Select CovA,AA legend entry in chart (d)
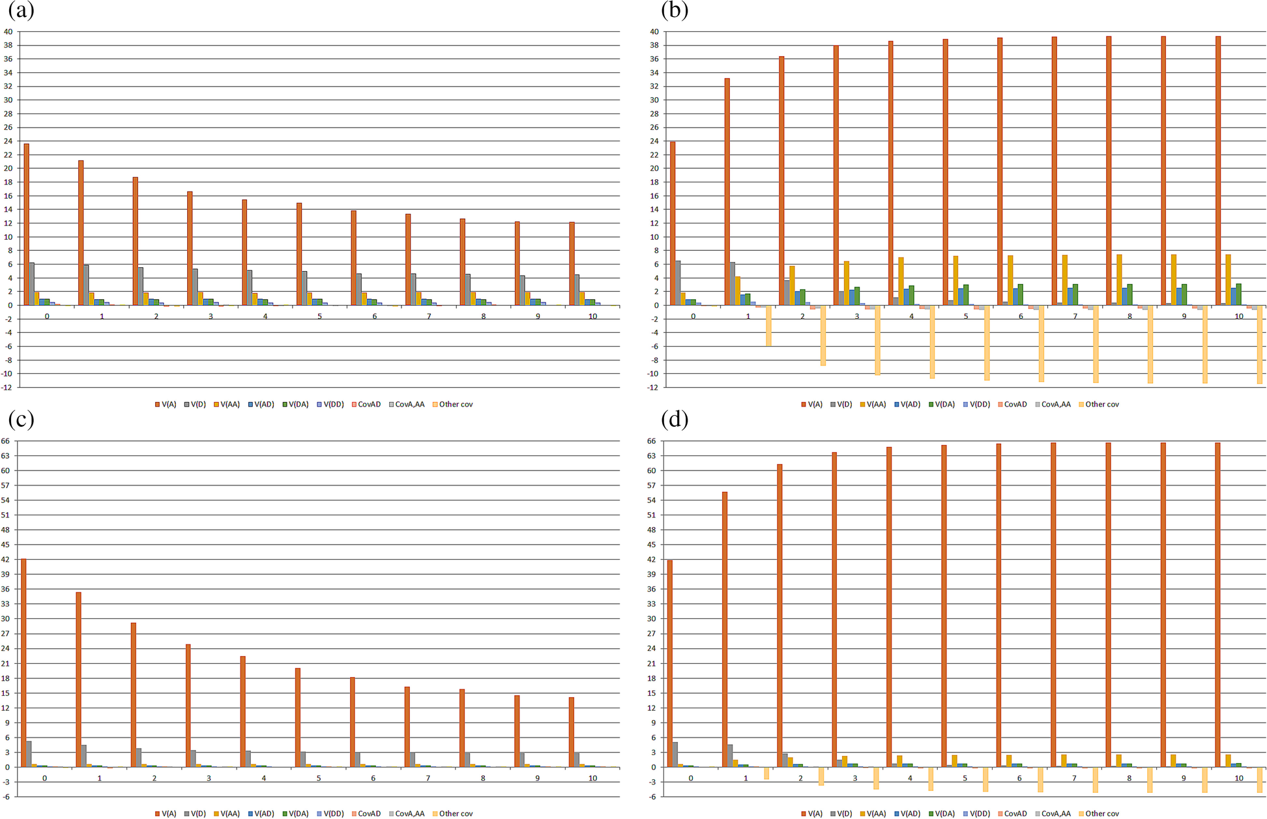 click(1053, 814)
